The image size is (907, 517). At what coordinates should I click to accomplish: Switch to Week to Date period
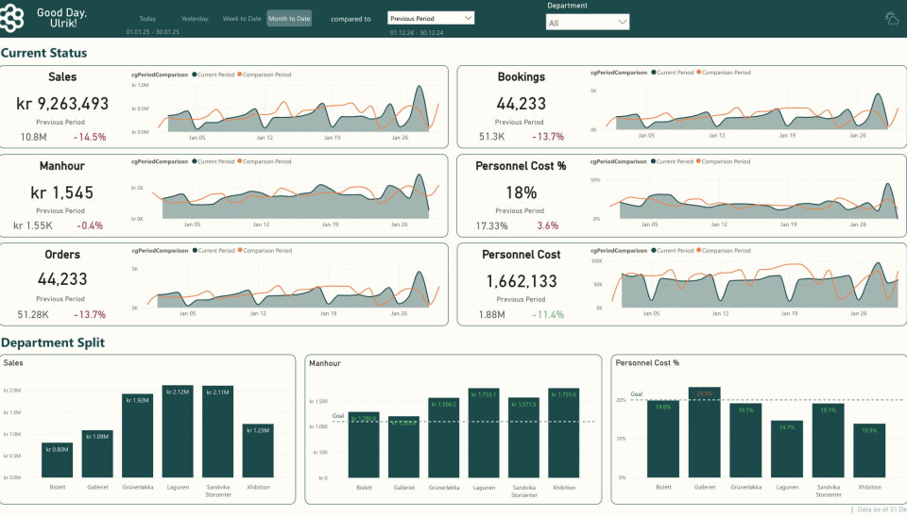point(242,19)
